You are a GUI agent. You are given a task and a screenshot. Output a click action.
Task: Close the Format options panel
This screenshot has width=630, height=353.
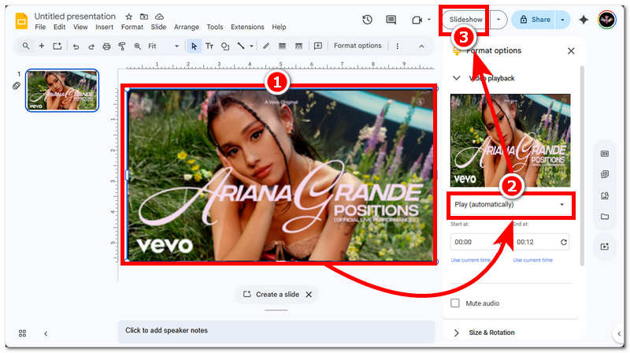(571, 51)
